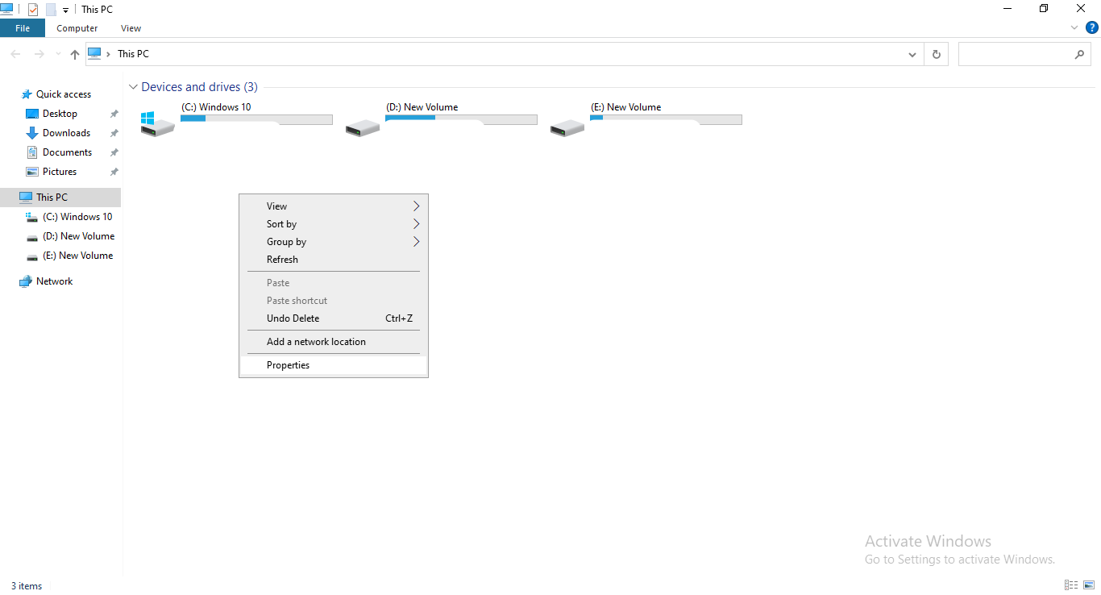This screenshot has height=595, width=1101.
Task: Click the pin icon beside Desktop
Action: pyautogui.click(x=114, y=114)
